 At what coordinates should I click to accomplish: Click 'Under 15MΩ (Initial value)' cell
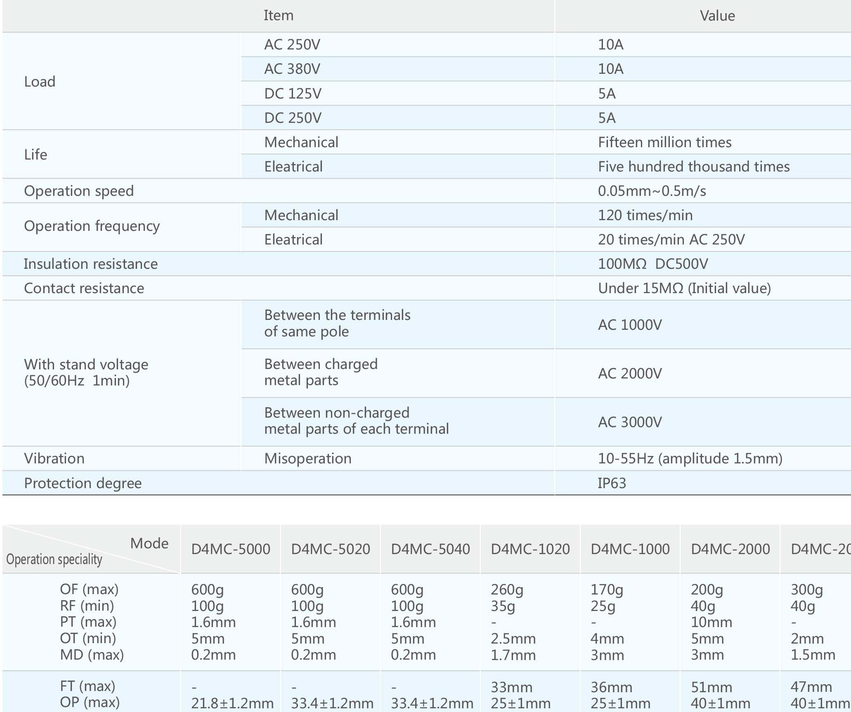click(x=684, y=288)
